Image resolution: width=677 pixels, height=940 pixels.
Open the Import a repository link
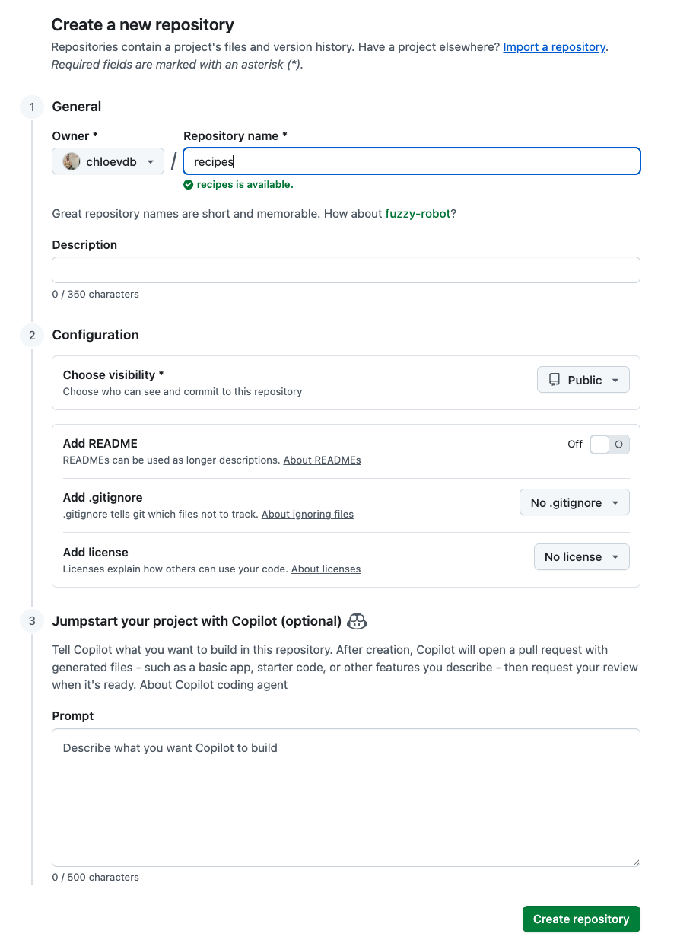(554, 47)
